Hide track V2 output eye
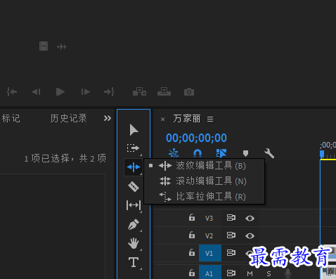The width and height of the screenshot is (336, 279). tap(250, 235)
